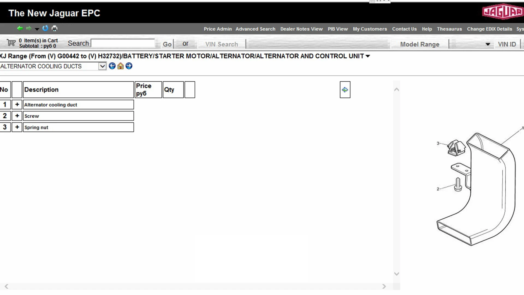The width and height of the screenshot is (524, 295).
Task: Click callout 3 spring nut in diagram
Action: click(438, 143)
